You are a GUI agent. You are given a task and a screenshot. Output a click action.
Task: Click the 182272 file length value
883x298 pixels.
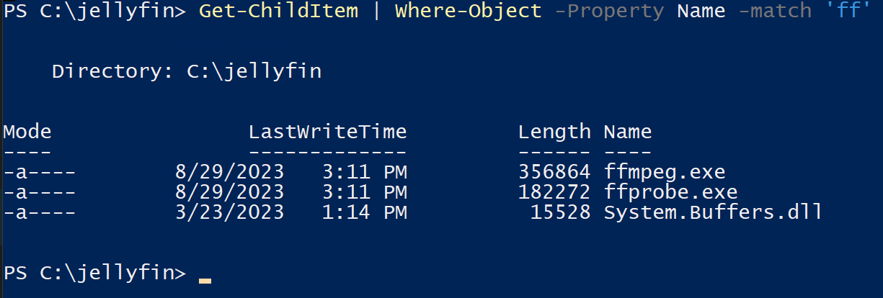click(554, 193)
